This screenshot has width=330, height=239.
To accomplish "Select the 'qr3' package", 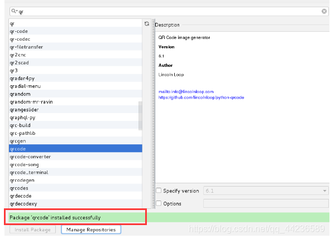I will (x=75, y=71).
